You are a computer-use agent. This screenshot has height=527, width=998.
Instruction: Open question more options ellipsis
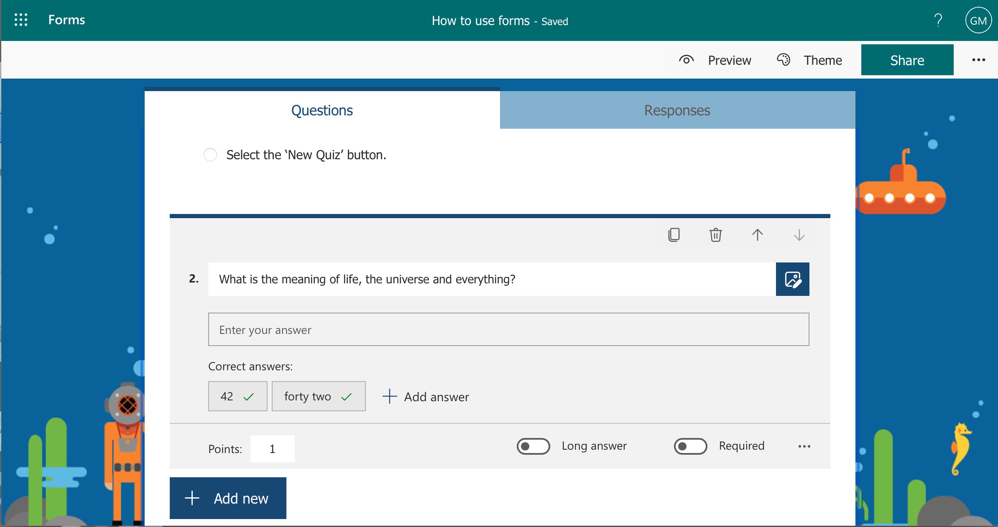click(x=804, y=446)
